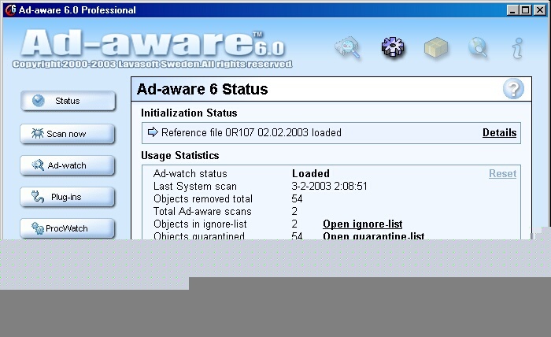Click the Ad-aware title bar app icon
This screenshot has width=551, height=337.
click(x=10, y=9)
